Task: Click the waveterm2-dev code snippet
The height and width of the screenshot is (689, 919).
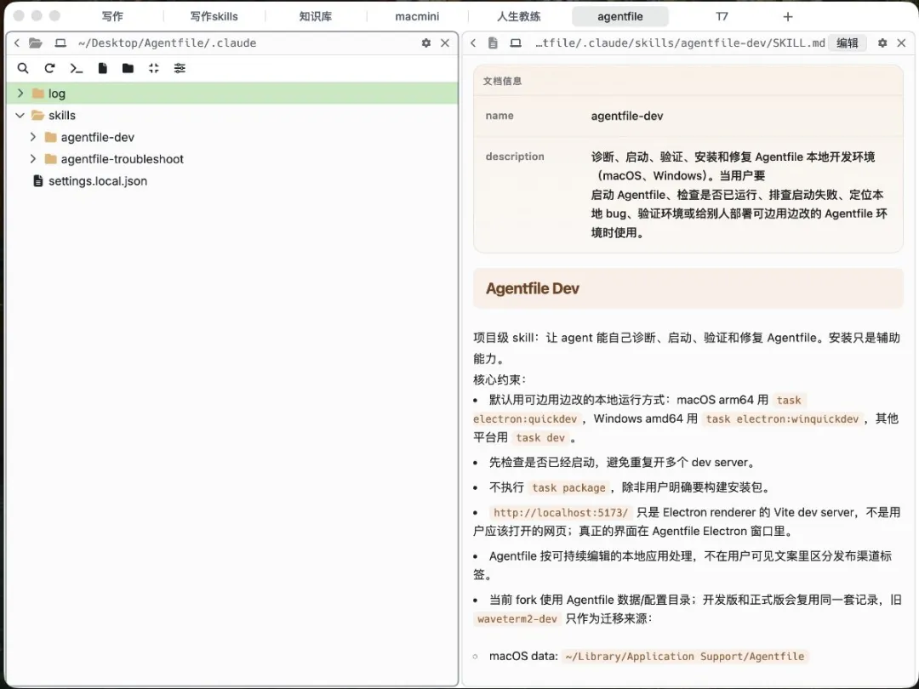Action: (517, 618)
